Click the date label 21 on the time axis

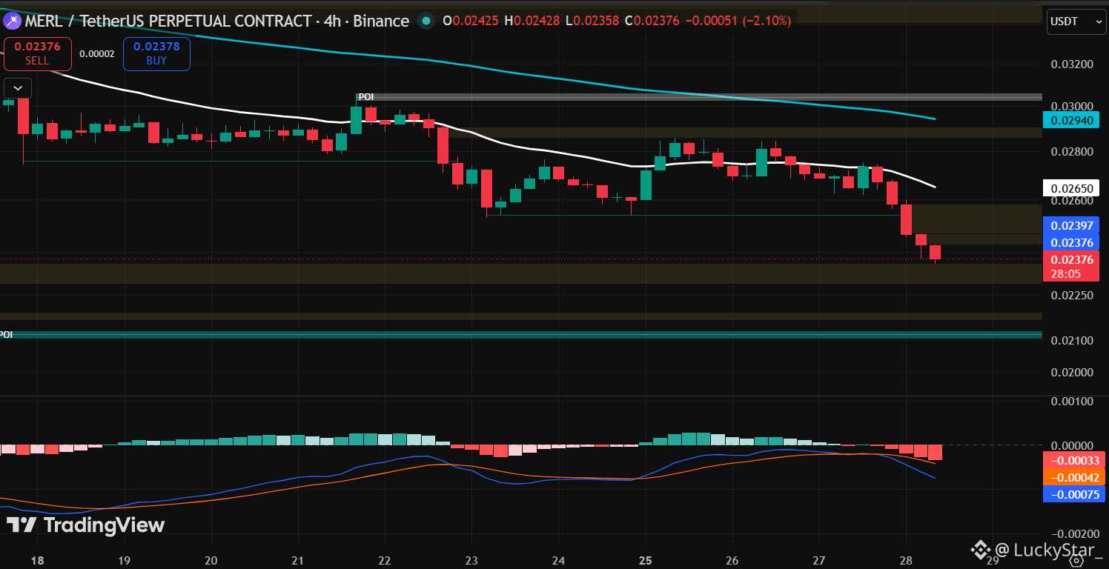pos(297,560)
